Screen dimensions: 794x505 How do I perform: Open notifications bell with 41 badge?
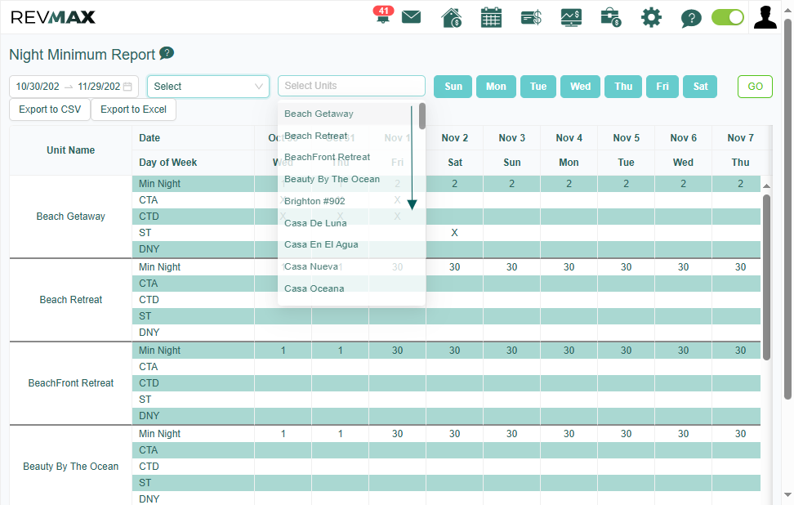click(383, 16)
